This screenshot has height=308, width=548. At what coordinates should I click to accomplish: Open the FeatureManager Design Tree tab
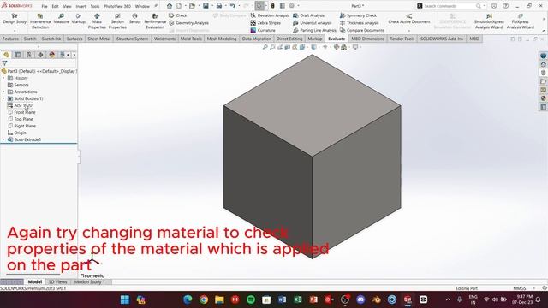coord(6,55)
